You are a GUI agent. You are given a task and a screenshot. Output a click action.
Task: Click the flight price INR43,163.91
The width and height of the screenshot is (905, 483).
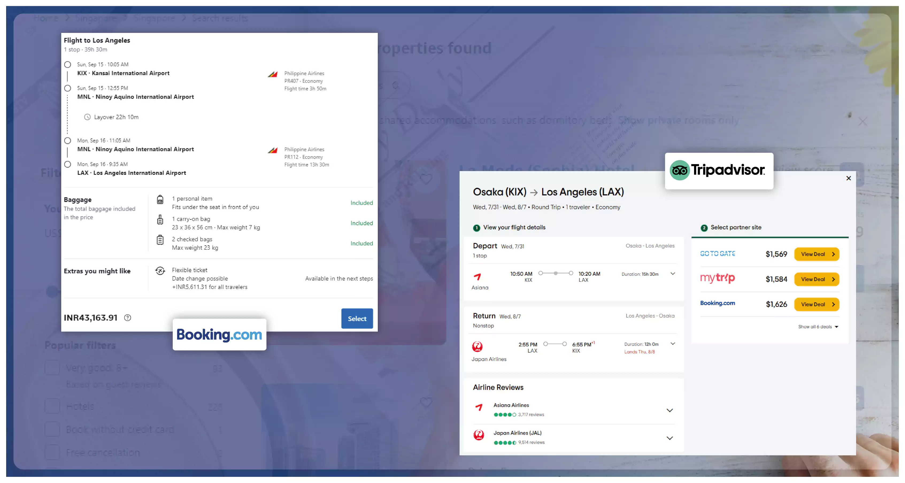coord(90,318)
